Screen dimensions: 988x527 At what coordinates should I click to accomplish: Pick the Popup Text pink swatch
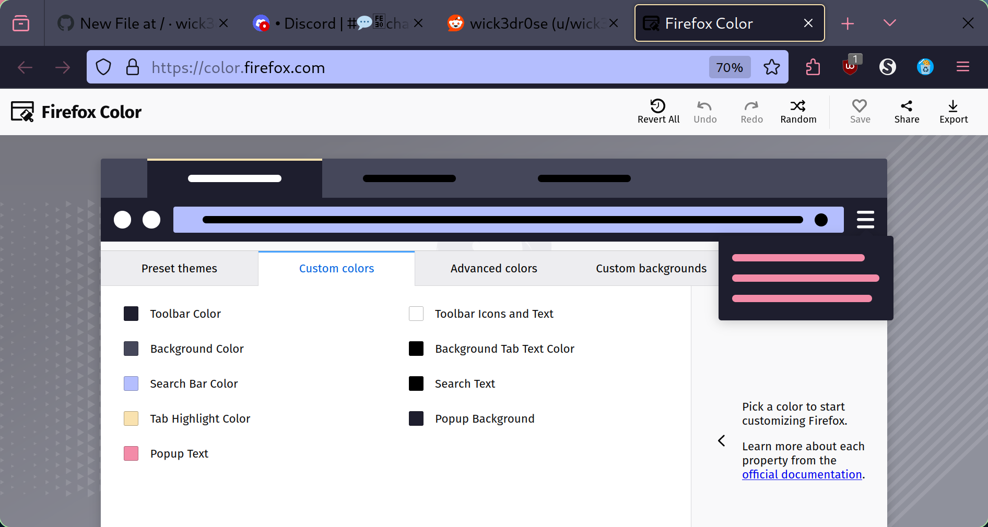(x=131, y=453)
